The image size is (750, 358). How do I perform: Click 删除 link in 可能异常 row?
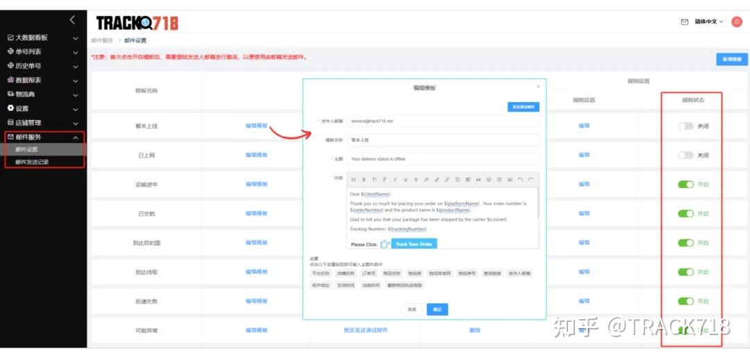click(x=475, y=330)
